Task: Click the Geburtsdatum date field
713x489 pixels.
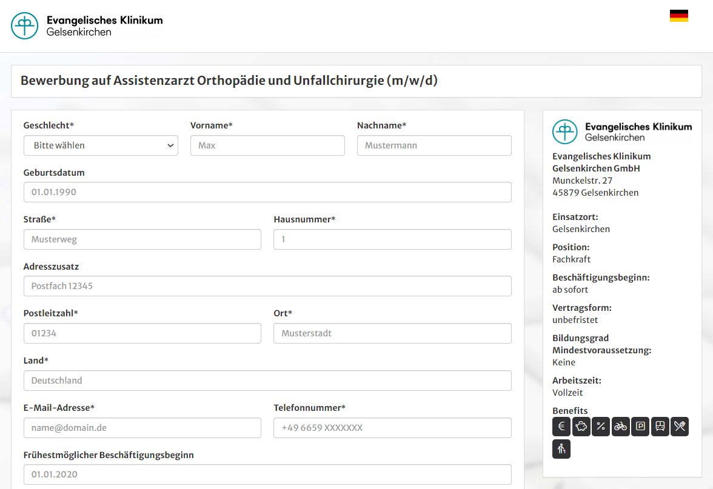Action: pyautogui.click(x=267, y=191)
